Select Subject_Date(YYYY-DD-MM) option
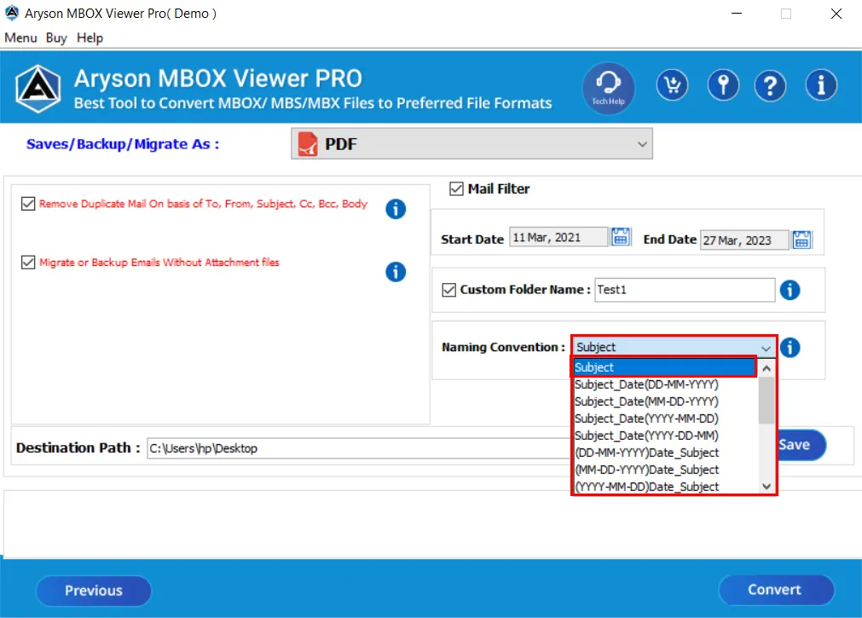The width and height of the screenshot is (862, 618). (x=665, y=436)
